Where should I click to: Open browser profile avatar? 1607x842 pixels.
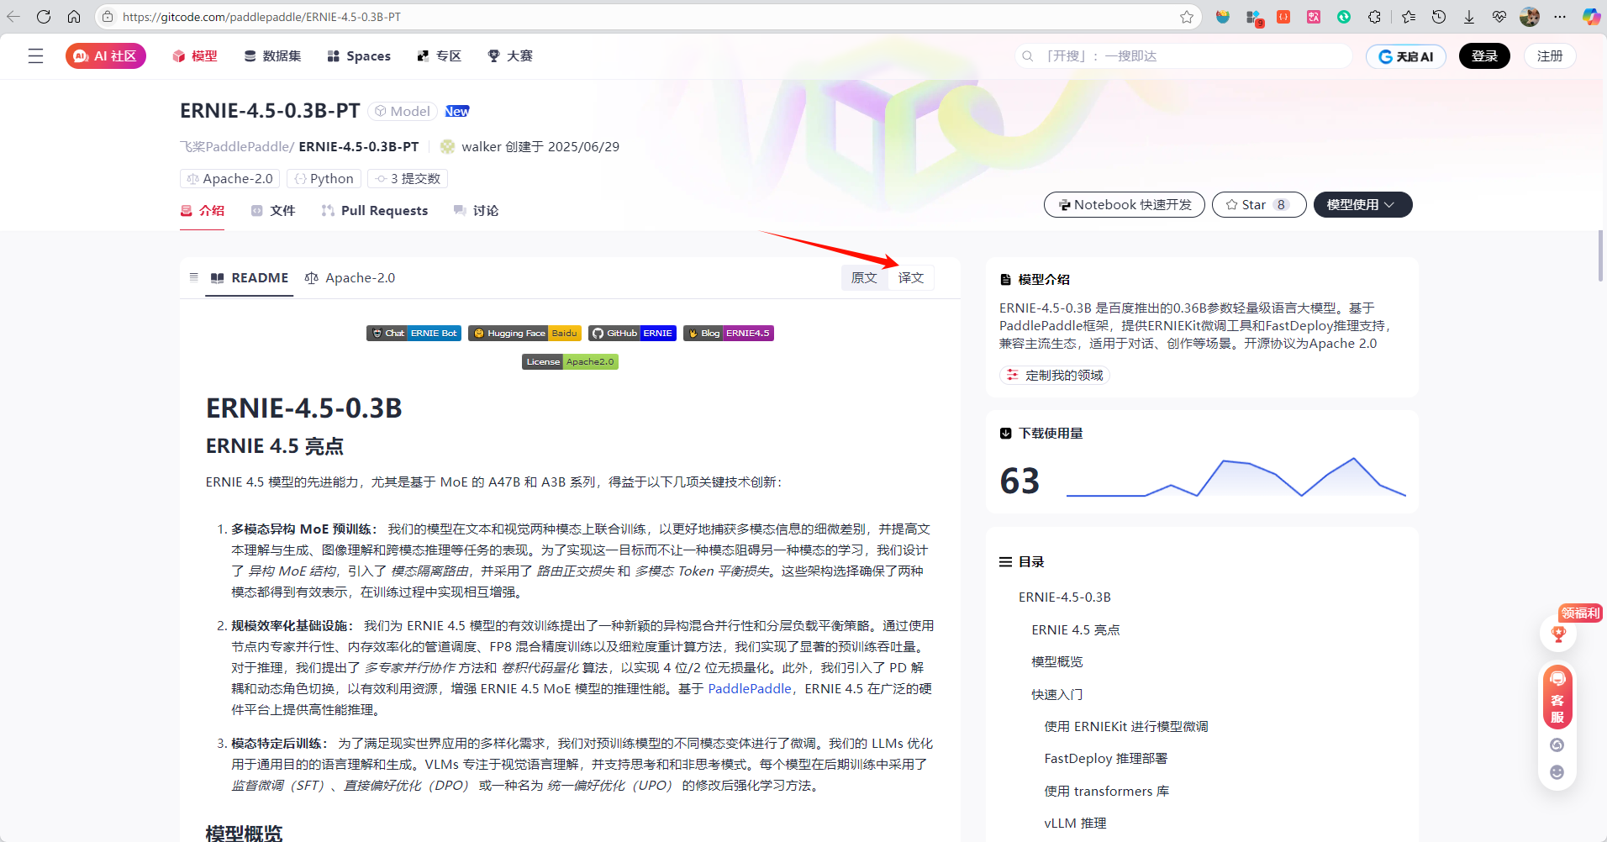(x=1530, y=17)
